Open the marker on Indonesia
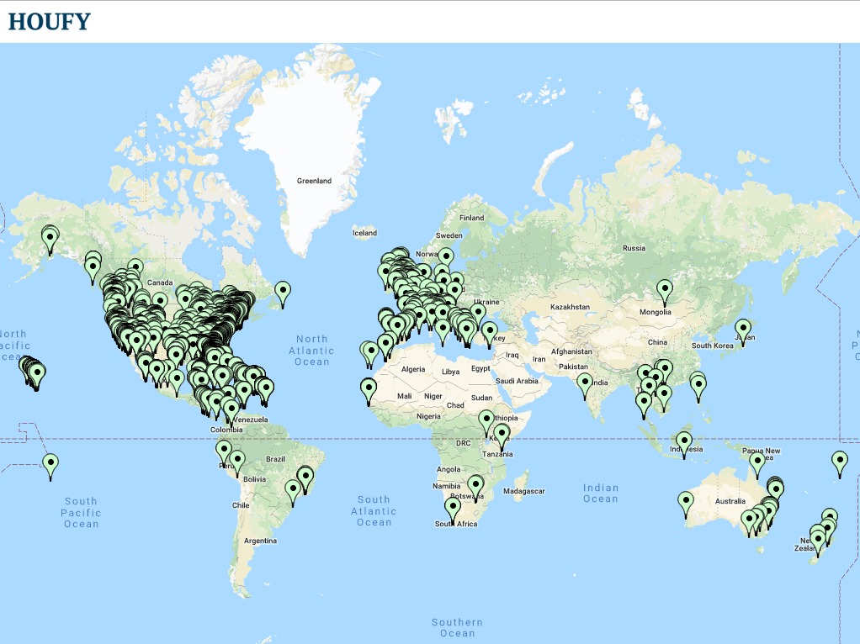This screenshot has width=860, height=644. (684, 442)
